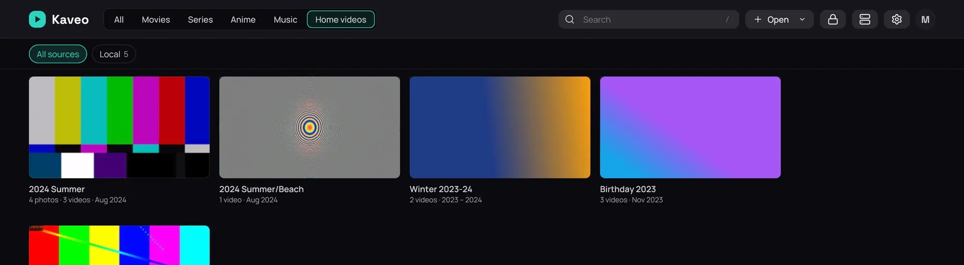Screen dimensions: 964x265
Task: Click the plus icon in Open
Action: tap(757, 19)
